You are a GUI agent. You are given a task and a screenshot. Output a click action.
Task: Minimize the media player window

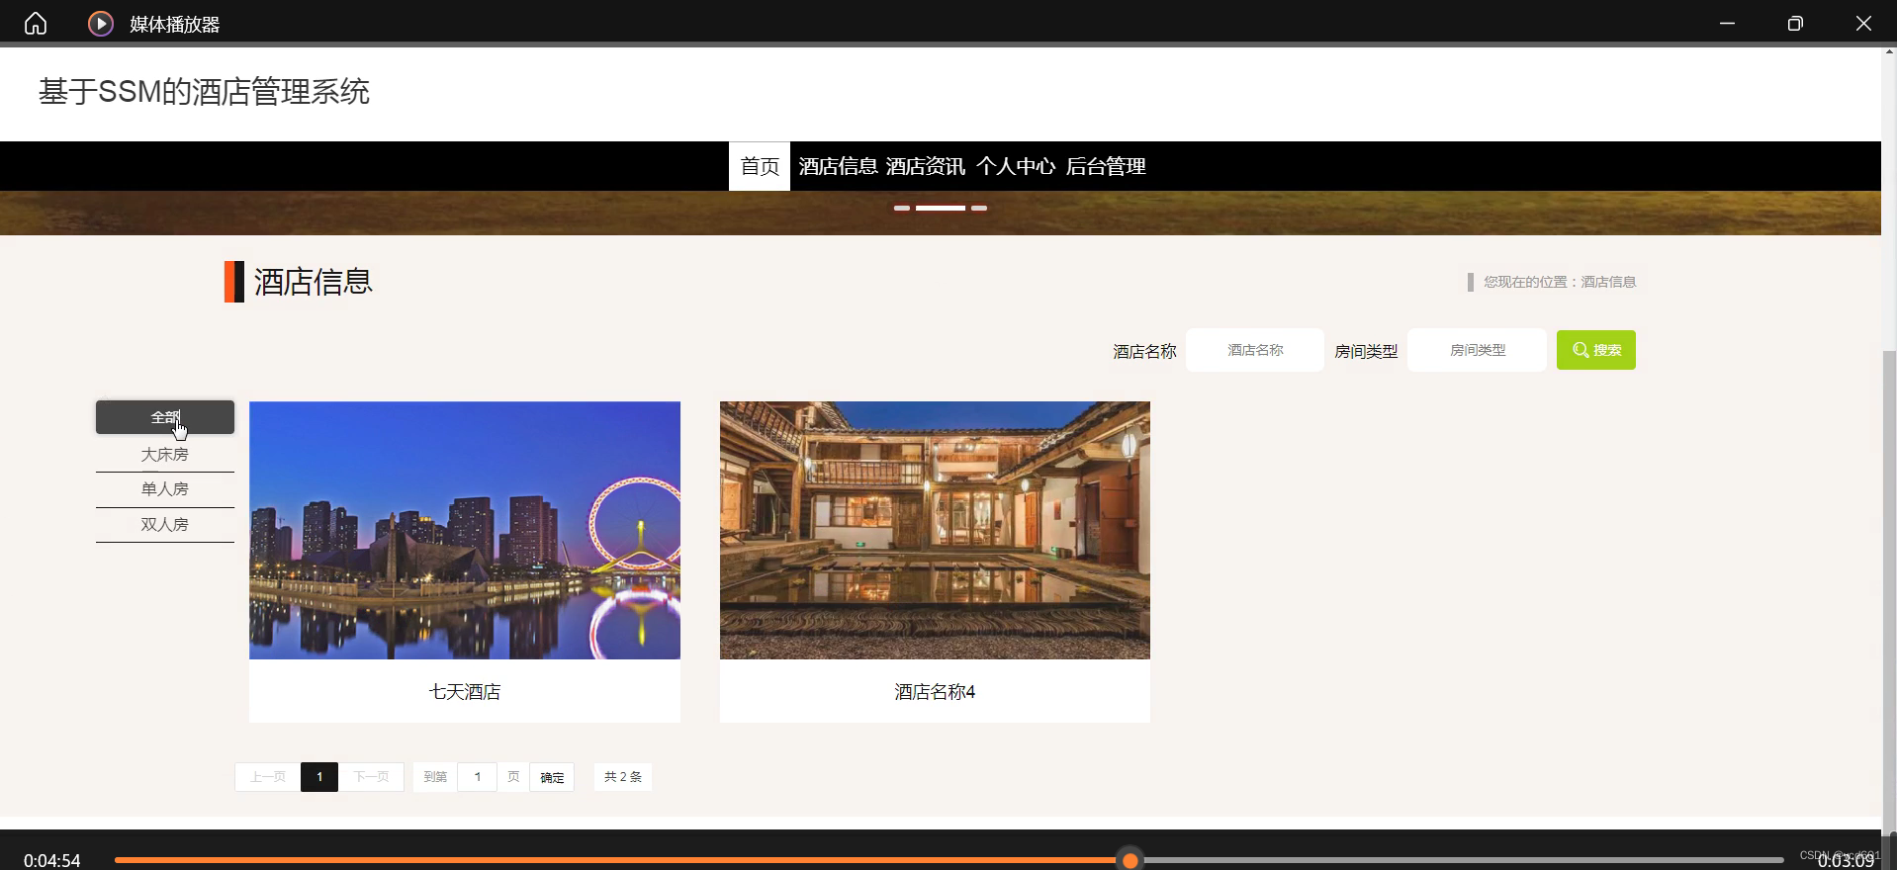click(x=1727, y=23)
